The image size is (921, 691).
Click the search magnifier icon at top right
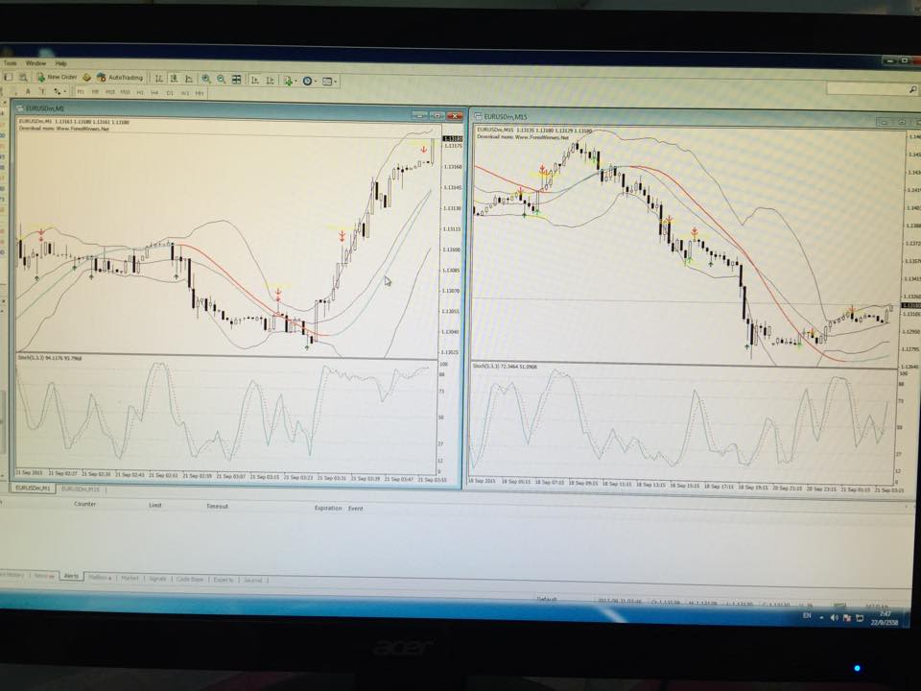click(912, 89)
